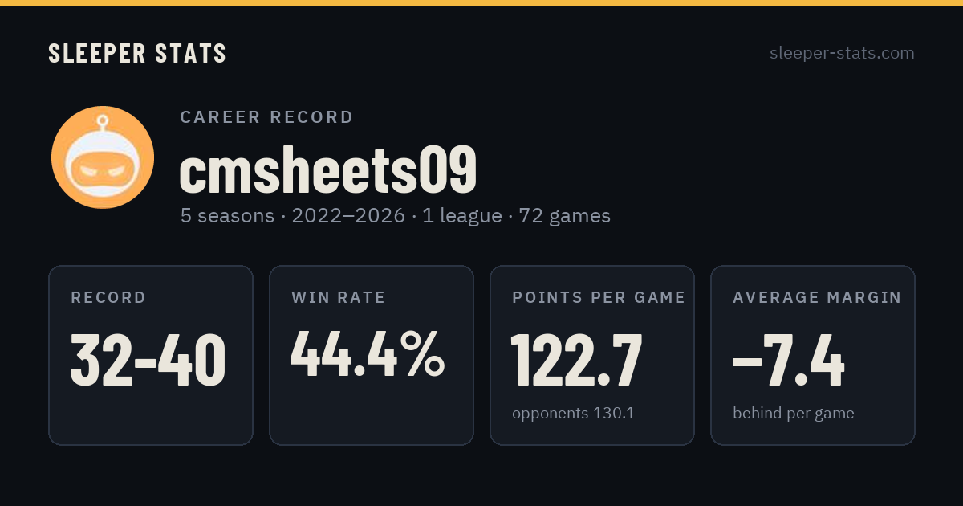Click the CAREER RECORD label

(266, 117)
